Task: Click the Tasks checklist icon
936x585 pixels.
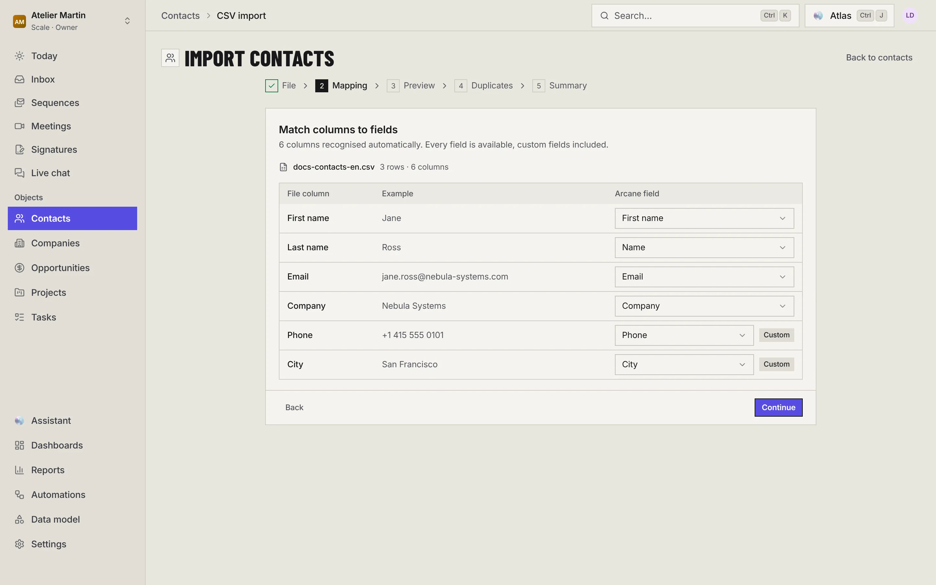Action: point(19,317)
